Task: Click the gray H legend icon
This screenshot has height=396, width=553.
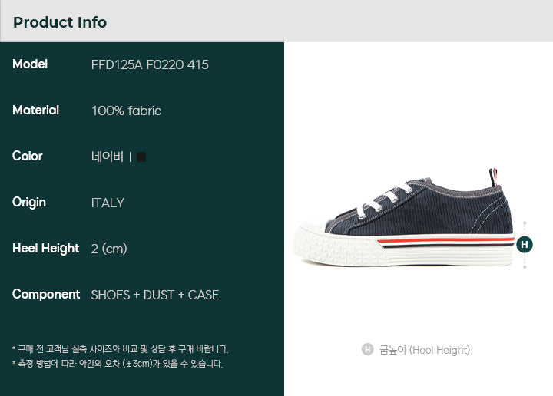Action: point(367,349)
